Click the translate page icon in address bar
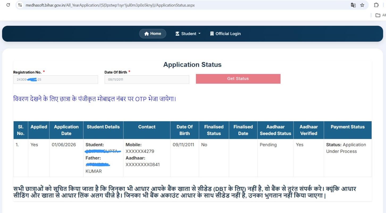Viewport: 386px width, 213px height. pyautogui.click(x=353, y=5)
